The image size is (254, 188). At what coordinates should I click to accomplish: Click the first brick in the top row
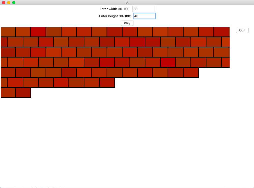point(8,32)
